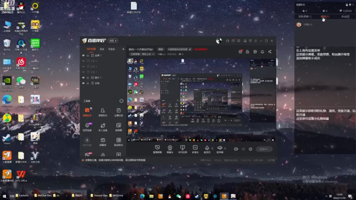Screen dimensions: 356x200
Task: Add 摄像头 camera source
Action: pos(170,149)
